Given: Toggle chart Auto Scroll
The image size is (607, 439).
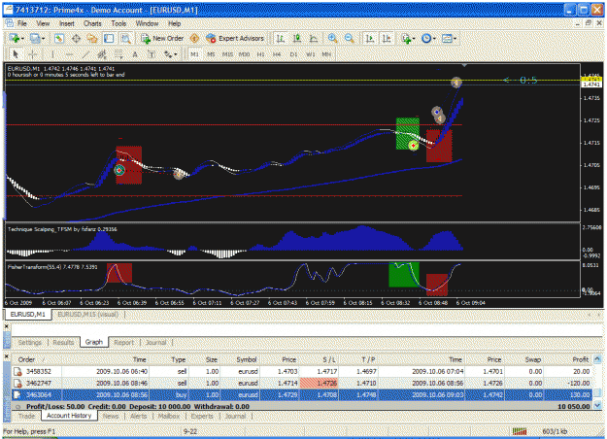Looking at the screenshot, I should click(370, 38).
